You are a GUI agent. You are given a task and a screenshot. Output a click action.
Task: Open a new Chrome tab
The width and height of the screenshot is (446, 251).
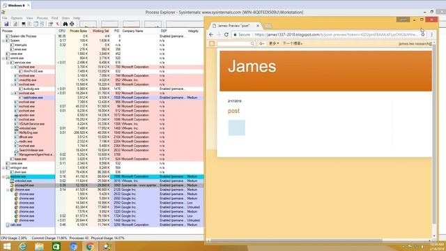tap(268, 26)
